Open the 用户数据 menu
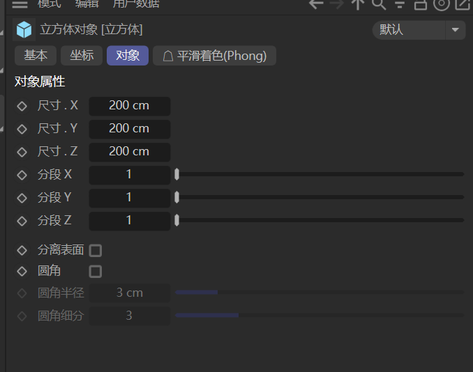Viewport: 473px width, 372px height. coord(136,3)
